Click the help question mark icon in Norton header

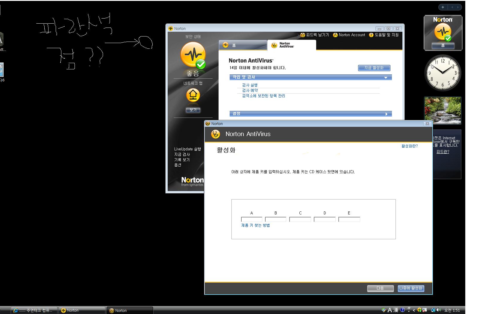tap(371, 35)
